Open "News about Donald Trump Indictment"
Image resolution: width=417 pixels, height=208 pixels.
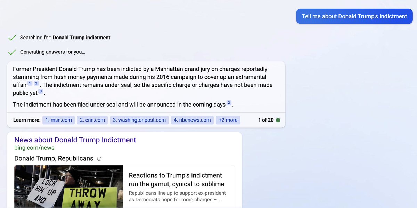click(x=75, y=140)
